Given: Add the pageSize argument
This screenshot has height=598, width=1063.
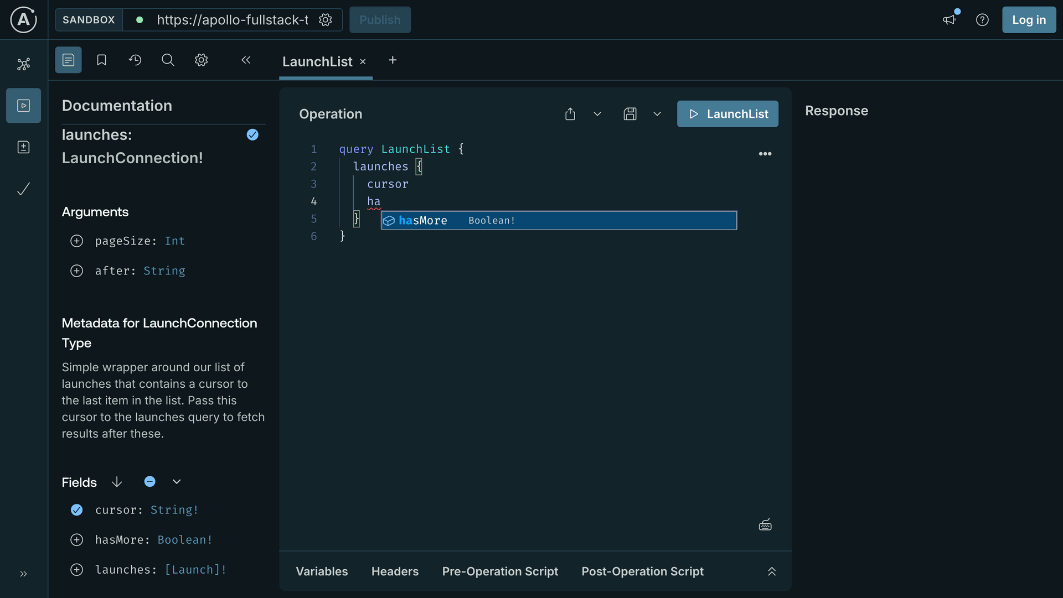Looking at the screenshot, I should [x=76, y=241].
